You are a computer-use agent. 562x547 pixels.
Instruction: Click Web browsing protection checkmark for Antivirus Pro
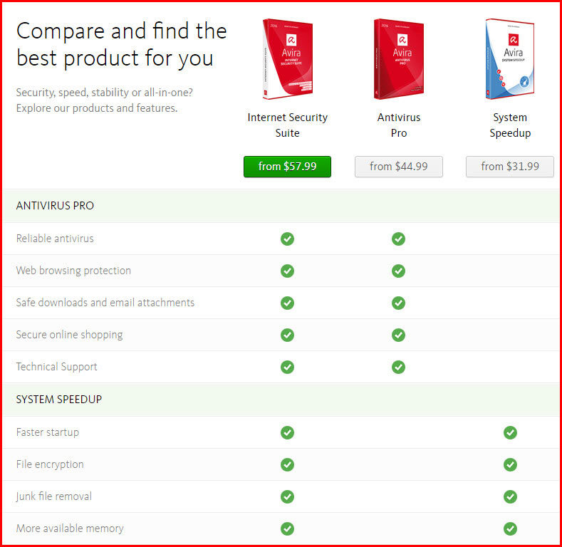[399, 271]
